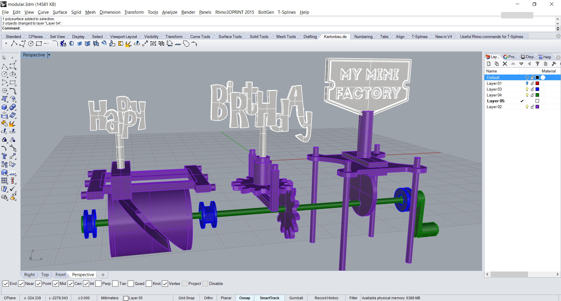Toggle the End object snap checkbox
561x301 pixels.
click(6, 284)
